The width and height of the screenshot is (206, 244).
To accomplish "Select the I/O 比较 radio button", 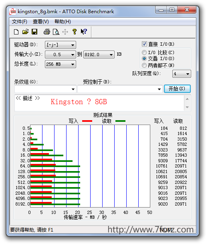I will click(144, 52).
